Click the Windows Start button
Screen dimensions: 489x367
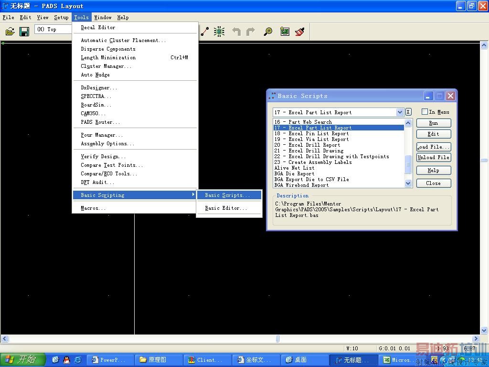[22, 360]
